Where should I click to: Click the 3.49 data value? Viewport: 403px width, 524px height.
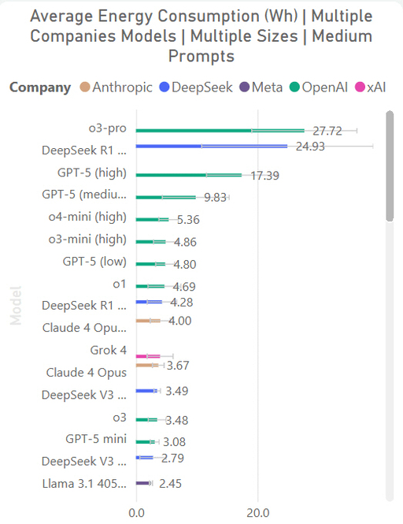click(x=177, y=391)
